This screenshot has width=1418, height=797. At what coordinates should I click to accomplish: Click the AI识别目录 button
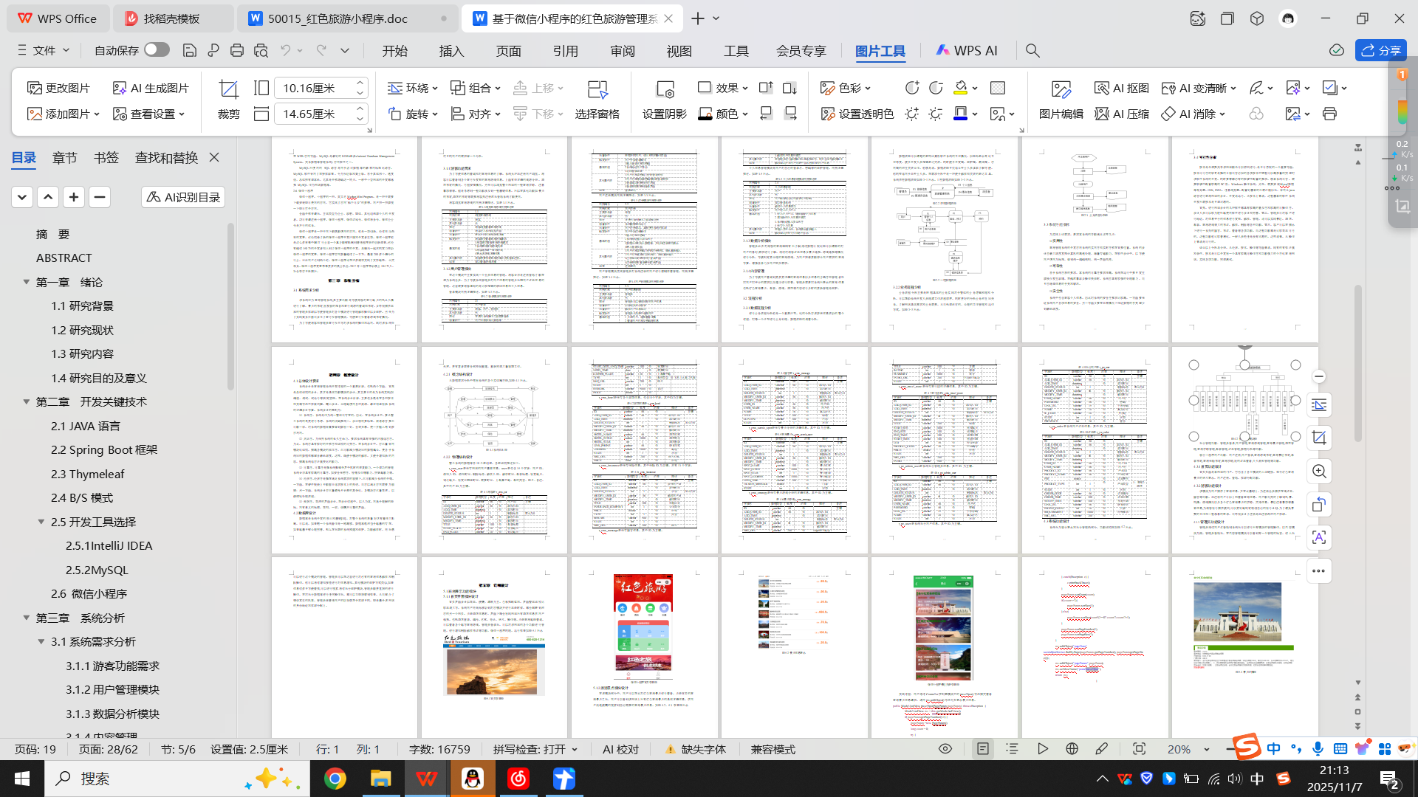pos(183,197)
